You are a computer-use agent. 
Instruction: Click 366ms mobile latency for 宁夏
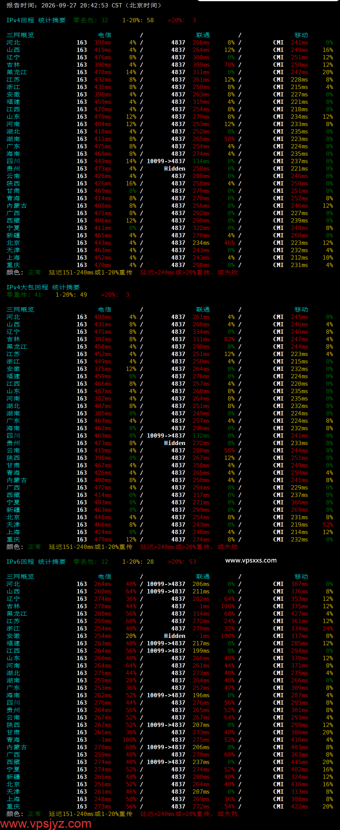299,502
